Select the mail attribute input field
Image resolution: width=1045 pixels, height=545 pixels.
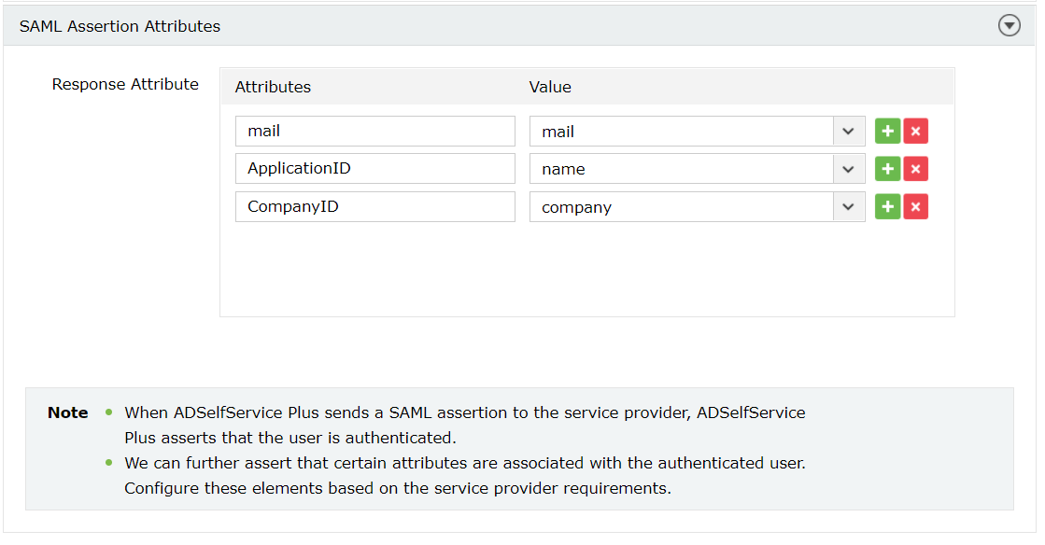pyautogui.click(x=374, y=131)
